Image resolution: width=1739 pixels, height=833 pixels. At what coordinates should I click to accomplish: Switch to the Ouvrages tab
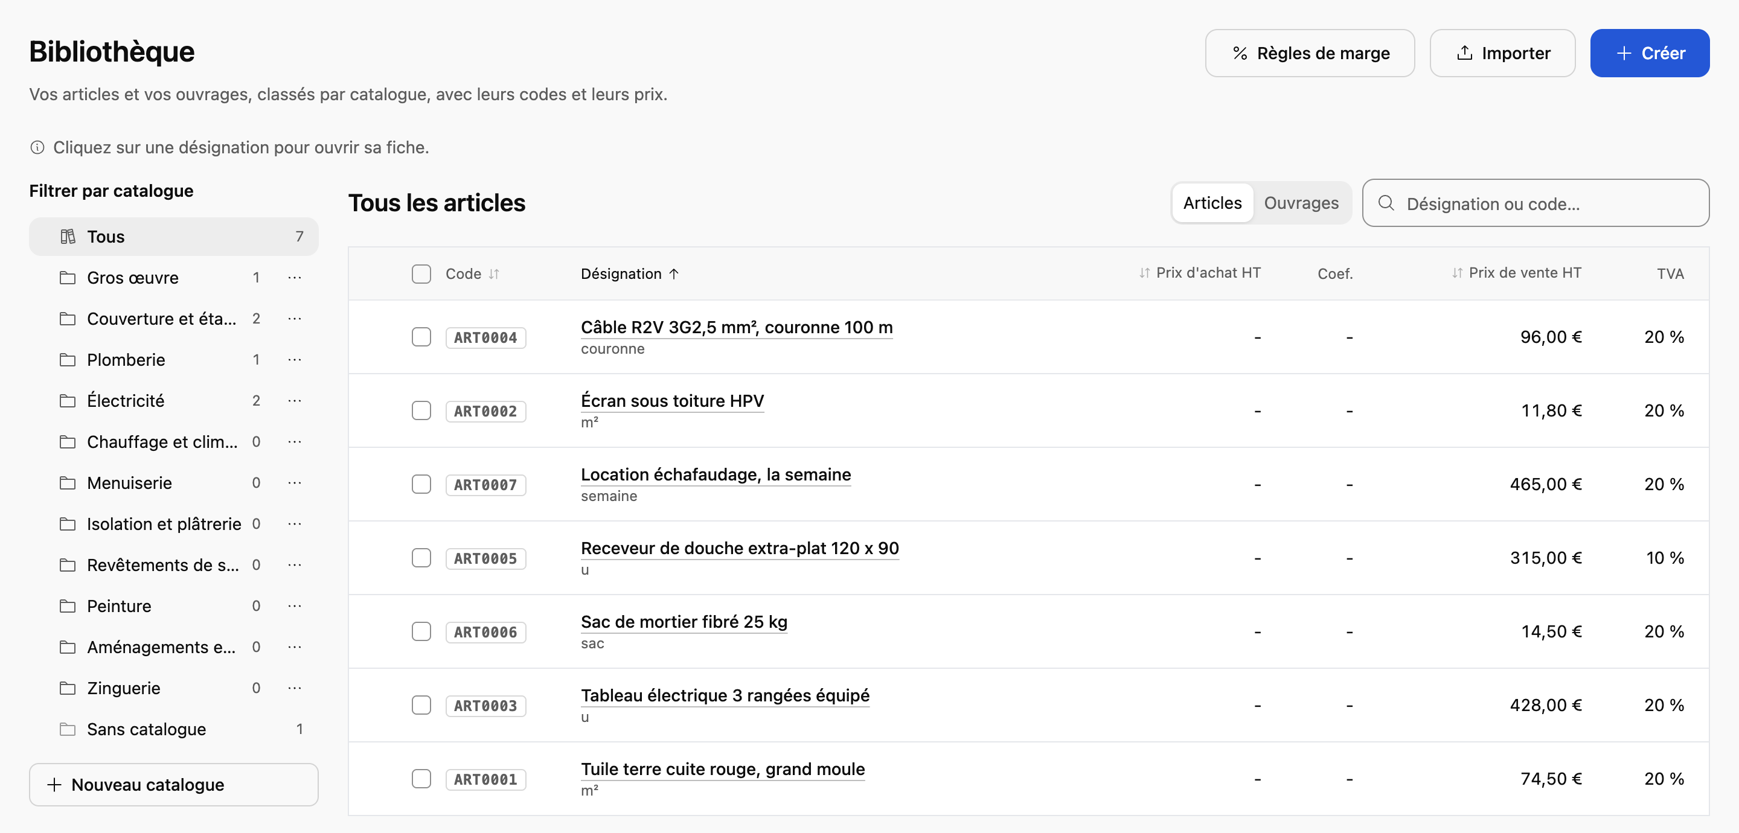click(x=1301, y=203)
